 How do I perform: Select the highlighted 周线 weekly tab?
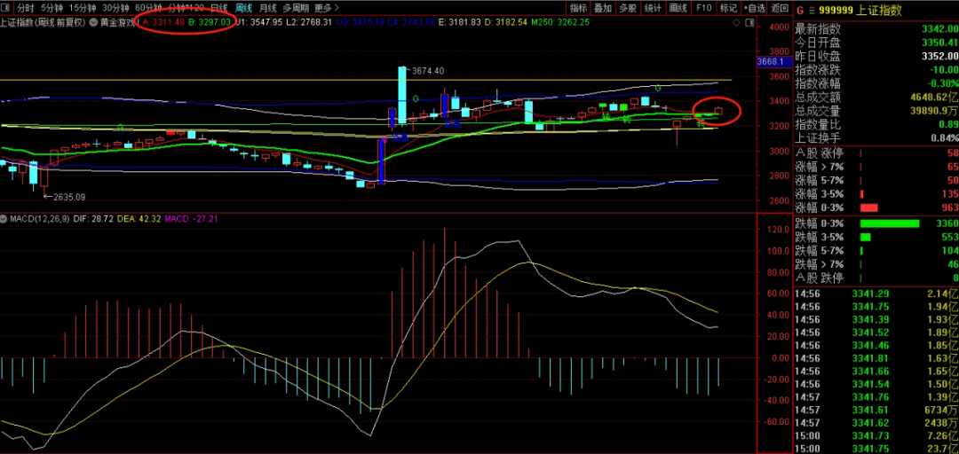click(243, 9)
